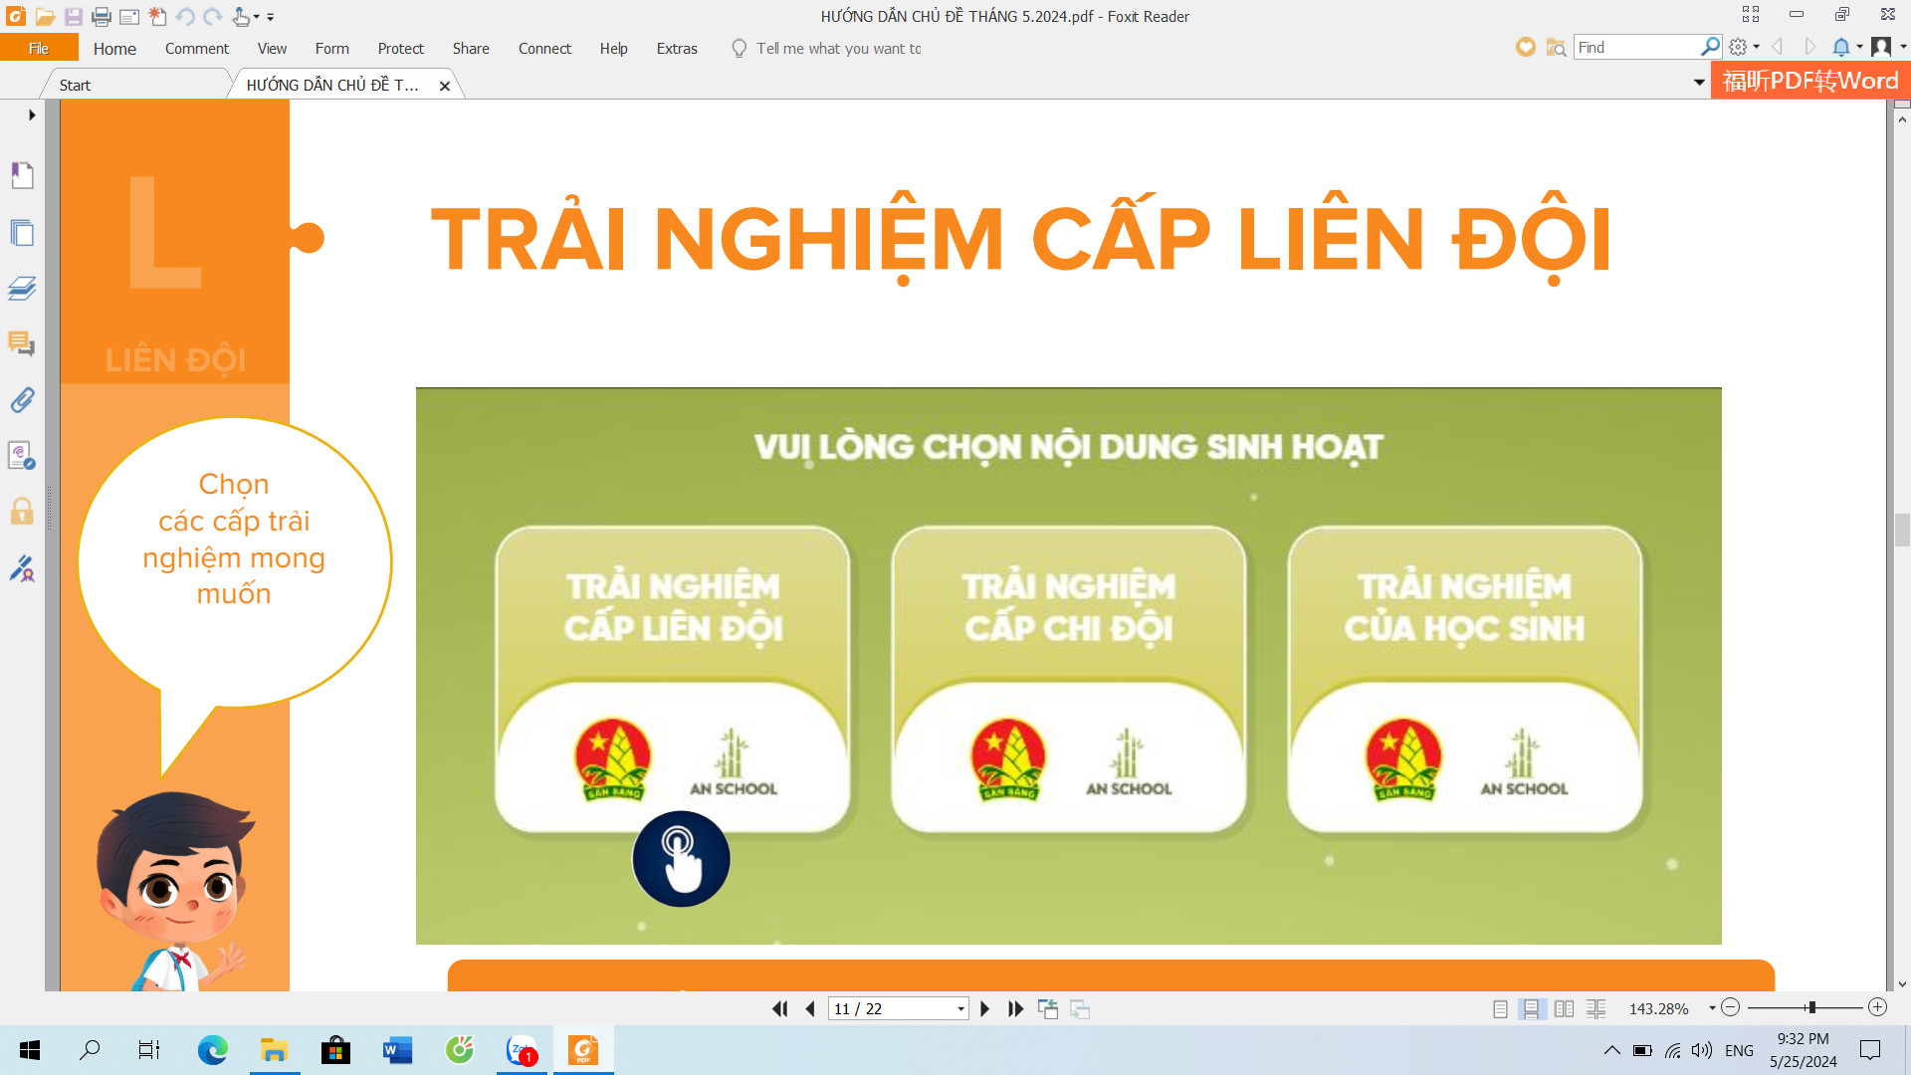Switch to the Start tab

(75, 85)
